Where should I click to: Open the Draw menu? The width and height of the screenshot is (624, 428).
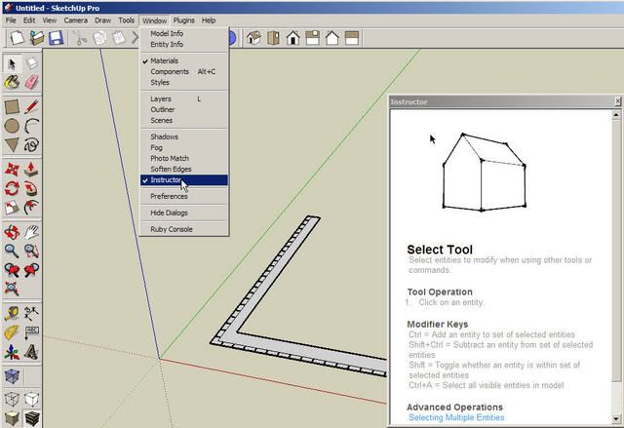coord(102,19)
